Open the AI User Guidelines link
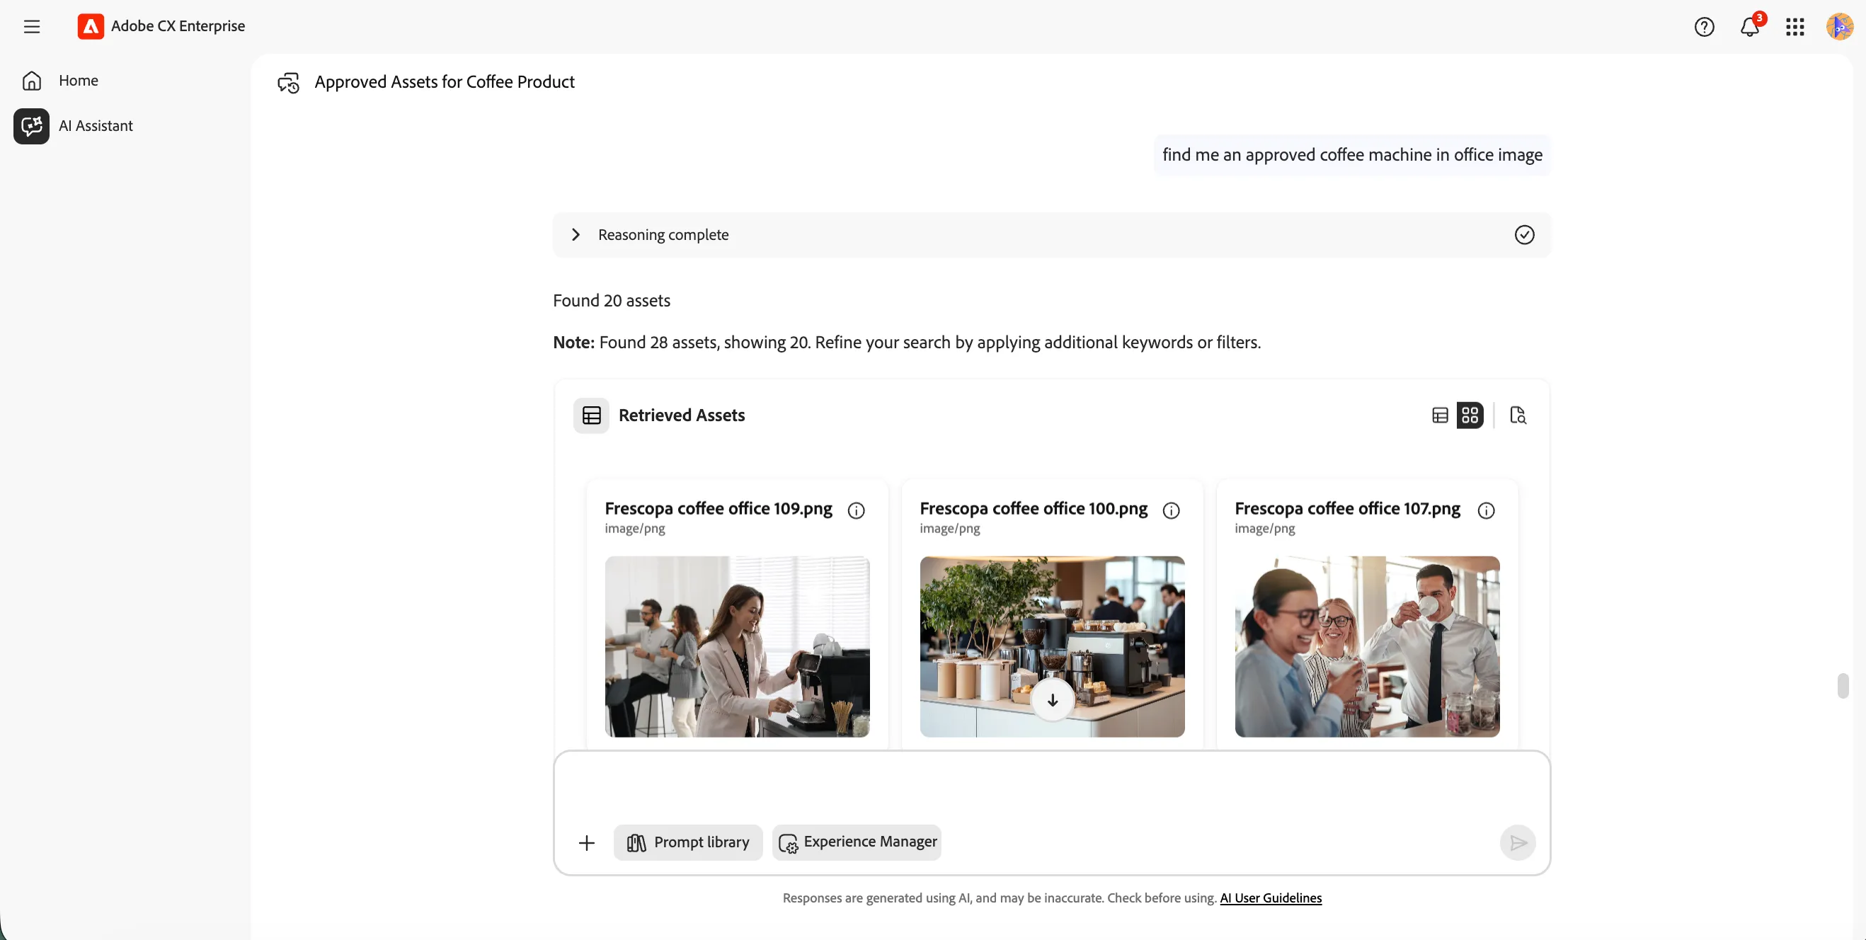The image size is (1866, 940). point(1271,898)
